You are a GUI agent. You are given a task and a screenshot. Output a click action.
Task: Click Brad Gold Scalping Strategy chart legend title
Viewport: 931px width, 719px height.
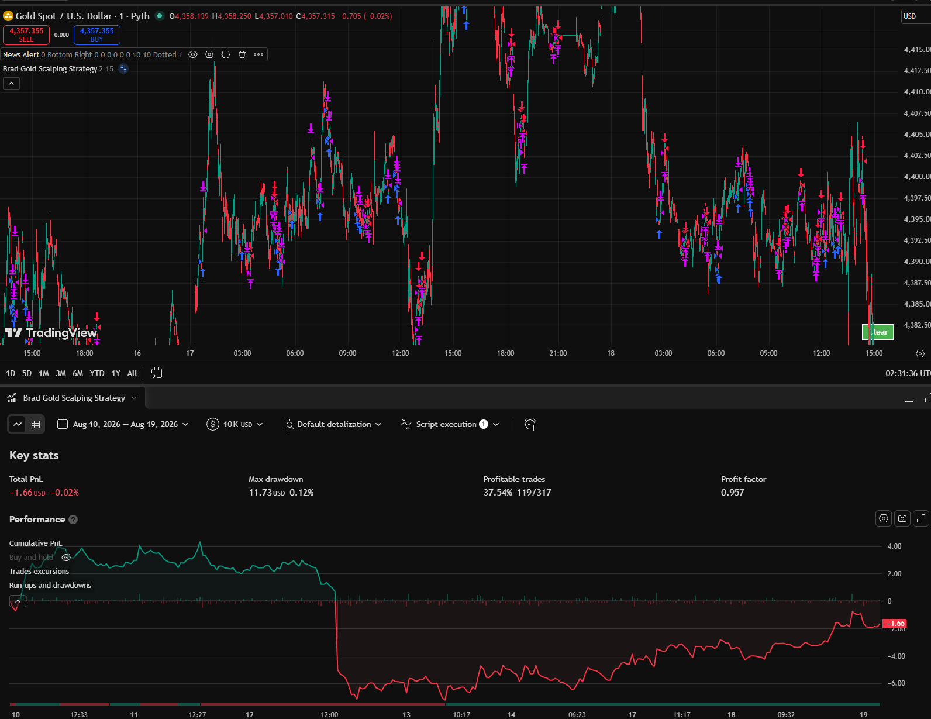click(x=50, y=68)
